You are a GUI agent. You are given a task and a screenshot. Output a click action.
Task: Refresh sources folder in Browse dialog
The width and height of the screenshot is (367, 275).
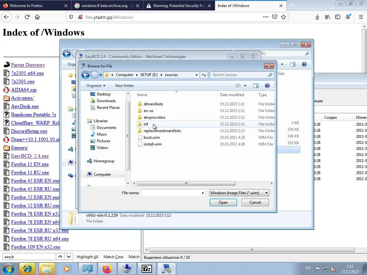coord(204,75)
